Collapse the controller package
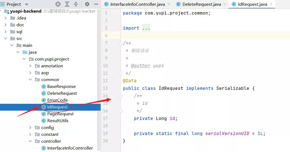Viewport: 290px width, 152px height. point(30,141)
